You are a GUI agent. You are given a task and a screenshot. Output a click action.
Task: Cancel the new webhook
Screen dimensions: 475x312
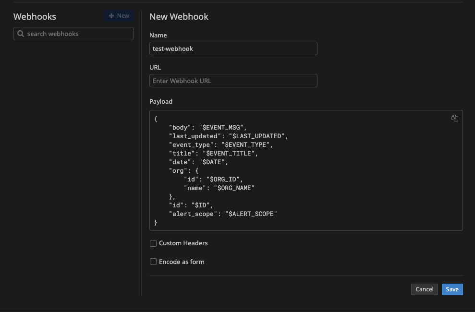(424, 289)
